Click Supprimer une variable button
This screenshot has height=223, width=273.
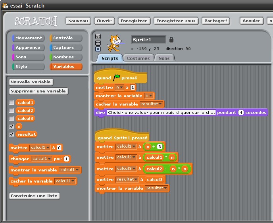38,91
